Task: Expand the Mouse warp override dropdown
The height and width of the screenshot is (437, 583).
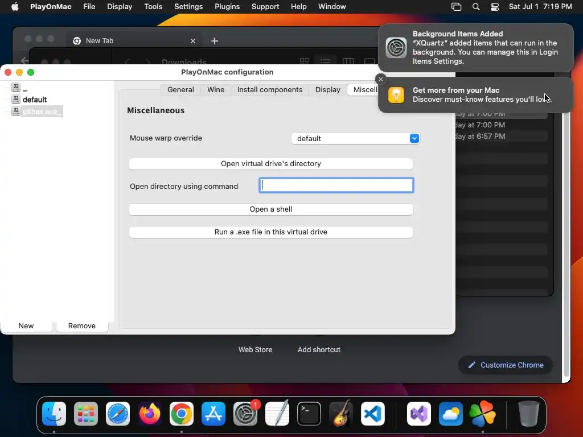Action: pos(414,138)
